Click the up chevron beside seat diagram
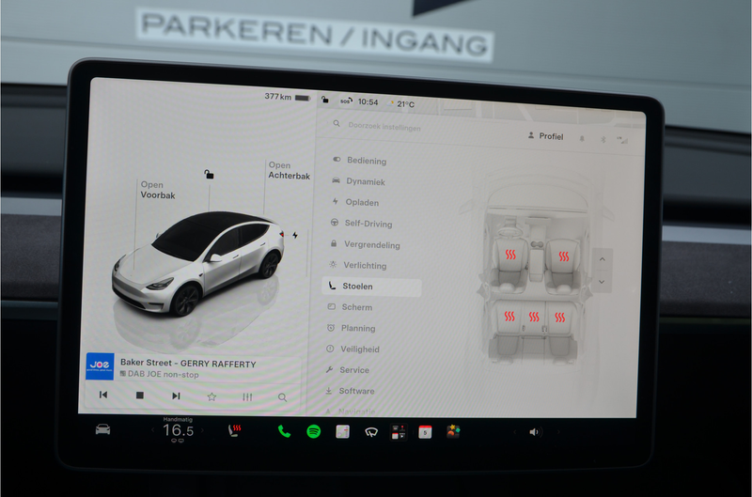The height and width of the screenshot is (497, 752). 603,259
